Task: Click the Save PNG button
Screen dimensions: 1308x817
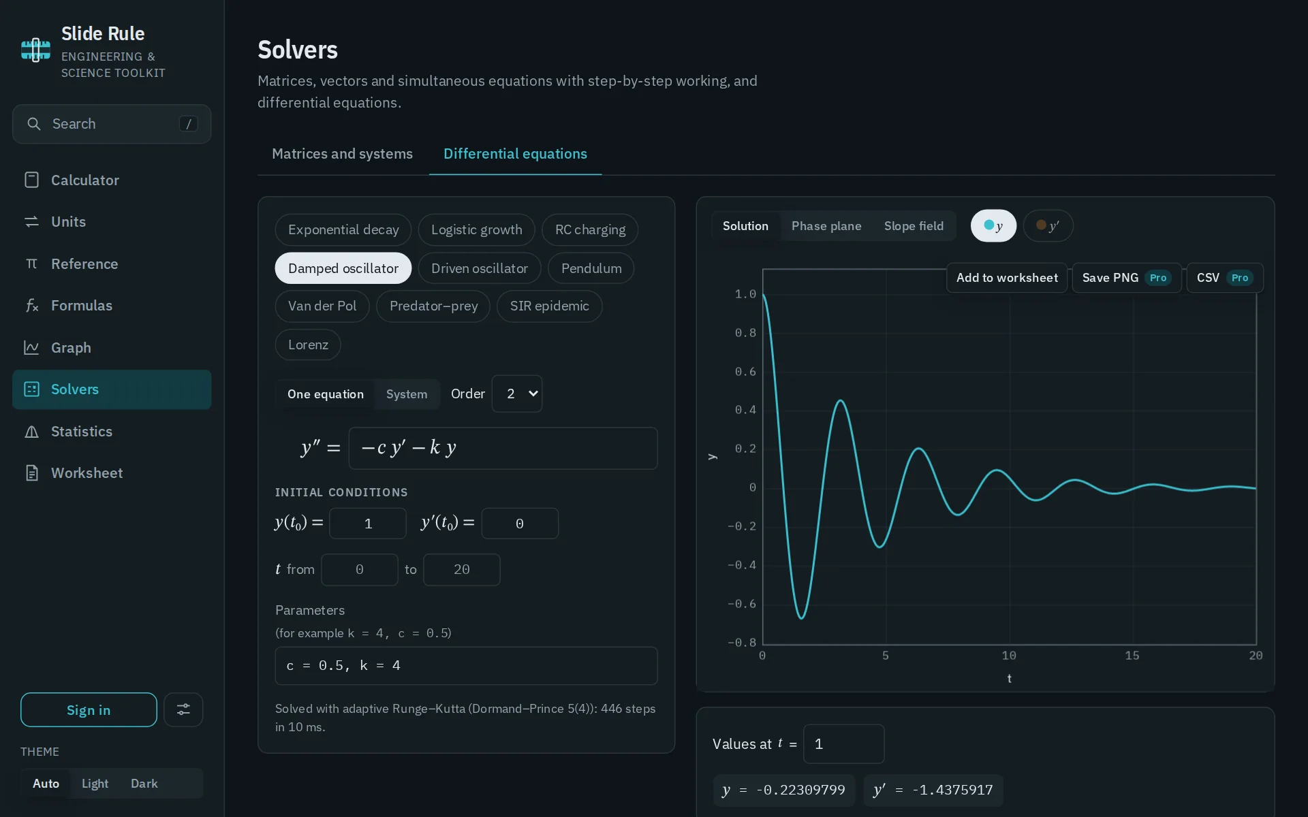Action: (1127, 278)
